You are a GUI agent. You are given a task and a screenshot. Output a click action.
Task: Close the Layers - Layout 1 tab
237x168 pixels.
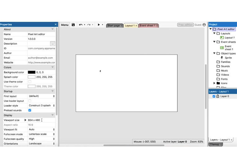pyautogui.click(x=231, y=140)
